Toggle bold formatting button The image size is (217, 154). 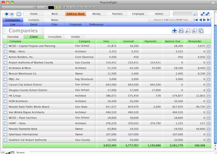pyautogui.click(x=65, y=7)
